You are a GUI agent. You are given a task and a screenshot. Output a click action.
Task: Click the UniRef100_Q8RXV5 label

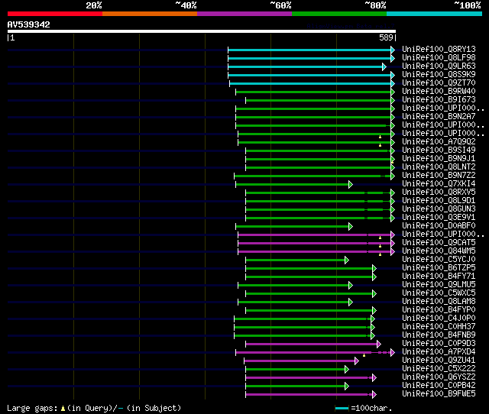pos(439,192)
